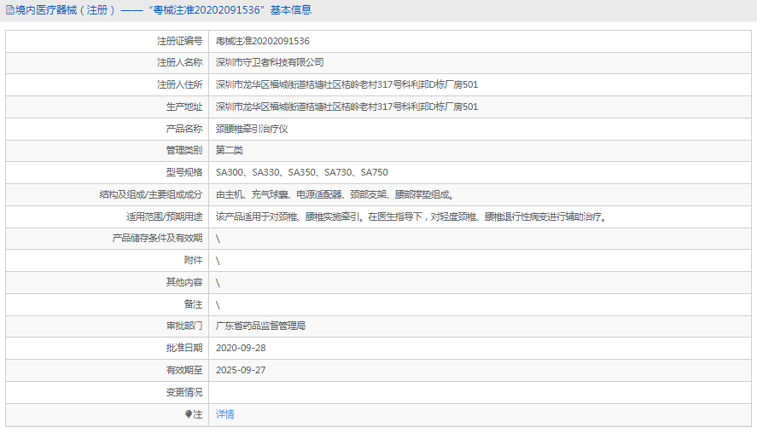Click the 有效期至 label
The height and width of the screenshot is (433, 757).
[x=184, y=370]
